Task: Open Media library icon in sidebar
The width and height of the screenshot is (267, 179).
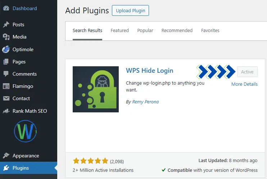Action: 6,37
